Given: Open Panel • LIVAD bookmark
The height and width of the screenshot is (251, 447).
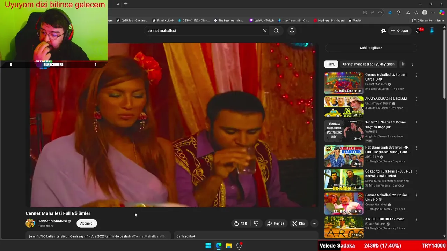Looking at the screenshot, I should tap(163, 21).
